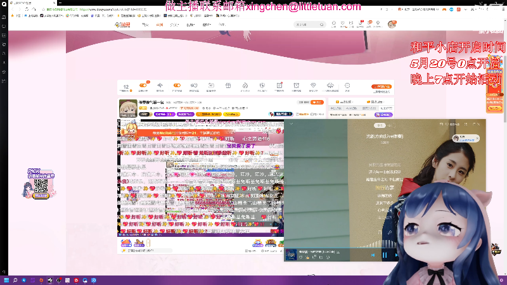The image size is (507, 285).
Task: Open the user avatar in site header
Action: (x=392, y=24)
